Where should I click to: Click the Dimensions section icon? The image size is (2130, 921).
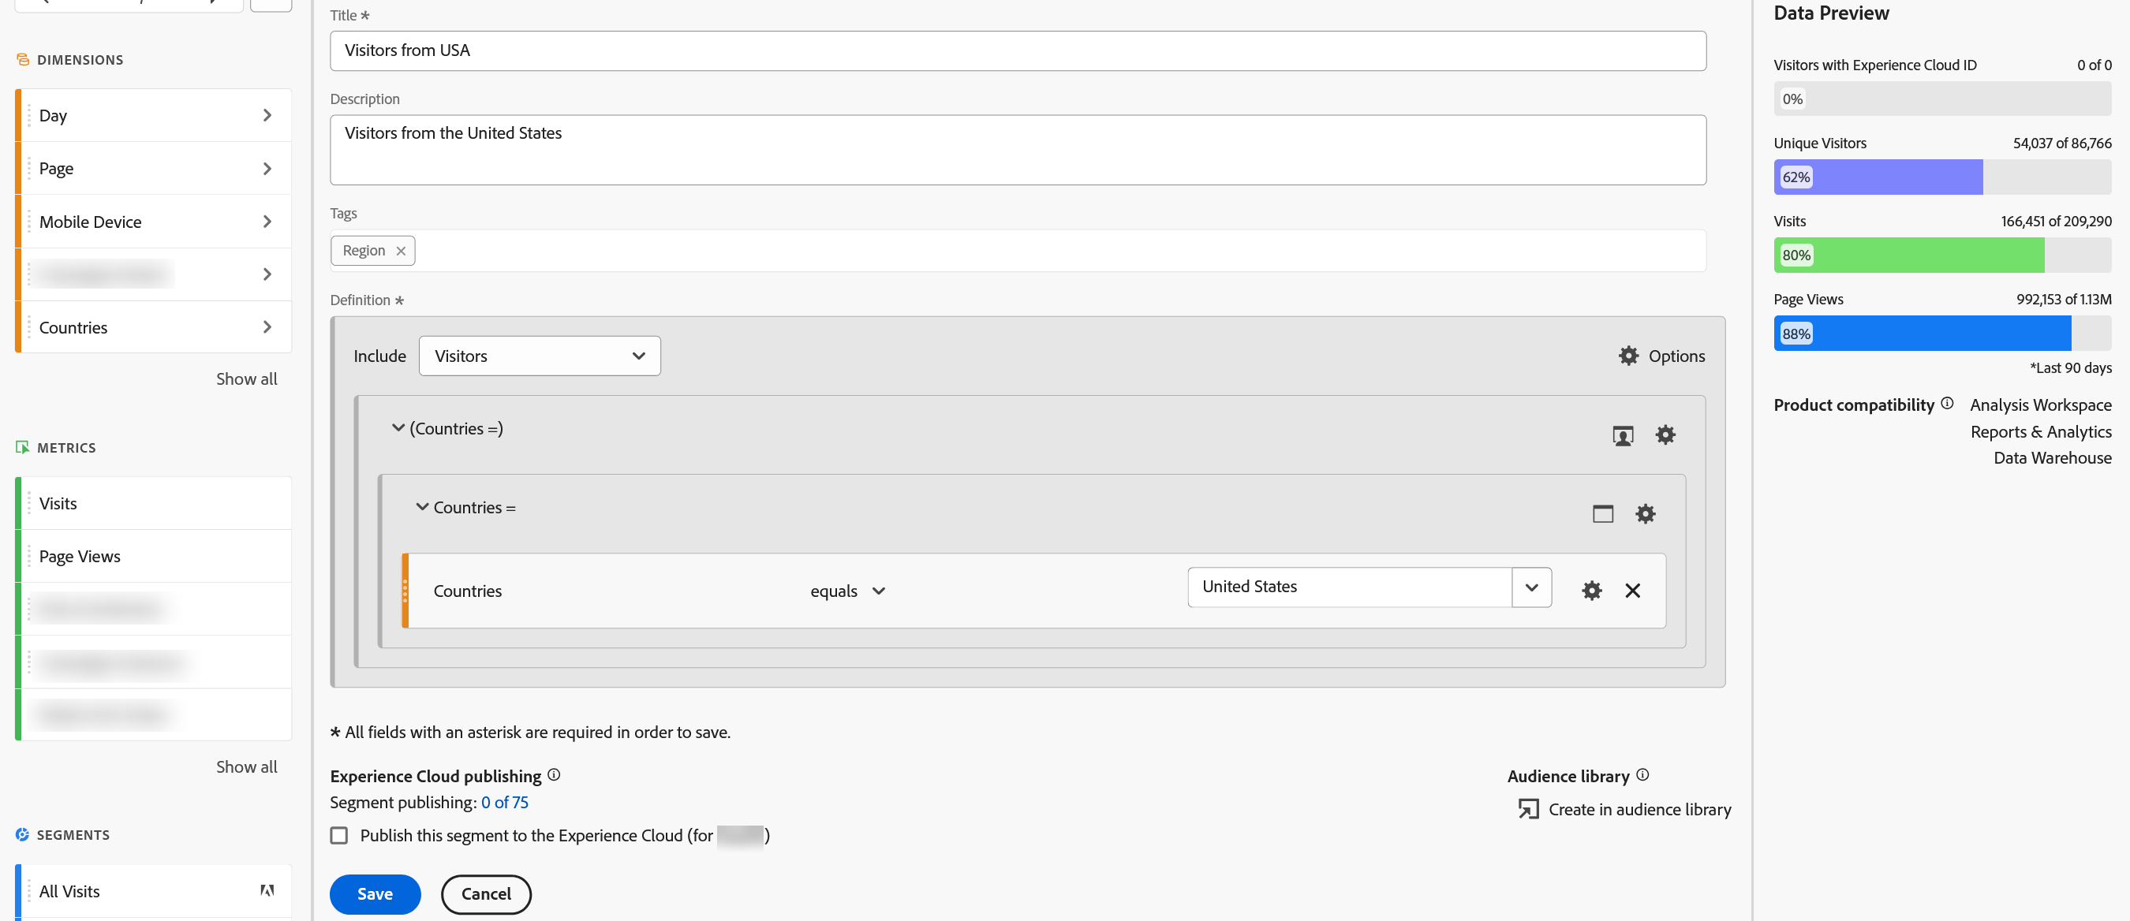point(22,59)
